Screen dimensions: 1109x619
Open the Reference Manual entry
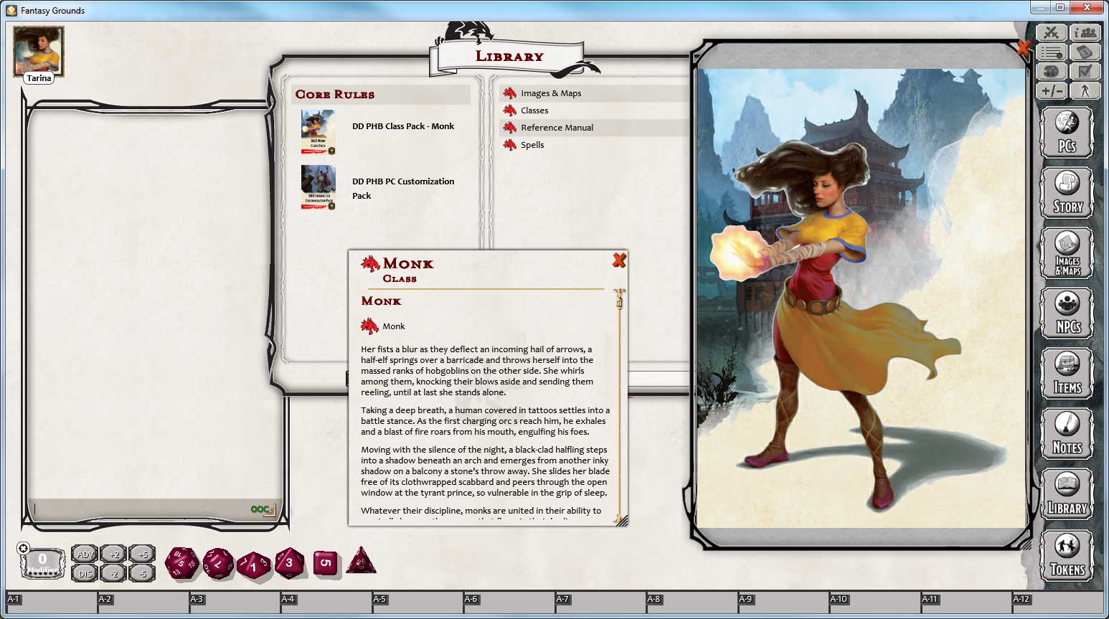558,127
